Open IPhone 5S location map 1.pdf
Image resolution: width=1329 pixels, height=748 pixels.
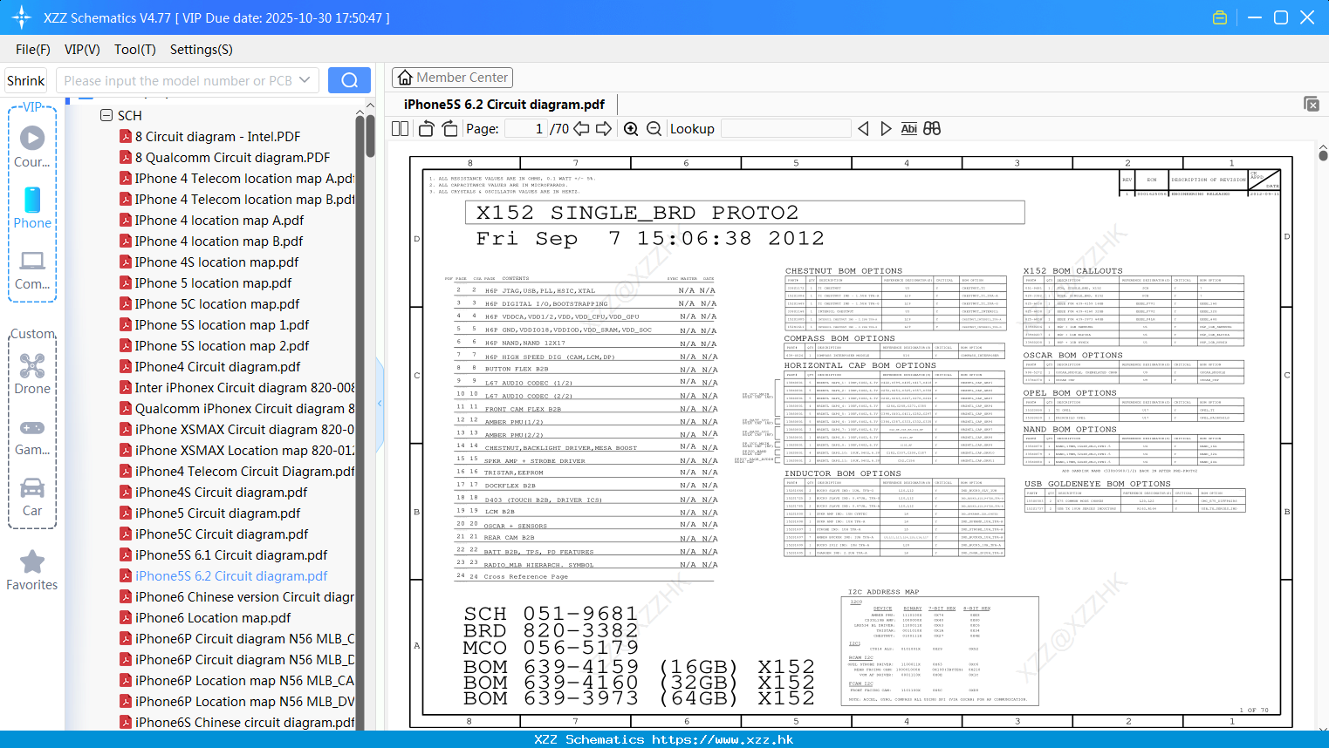pos(222,325)
